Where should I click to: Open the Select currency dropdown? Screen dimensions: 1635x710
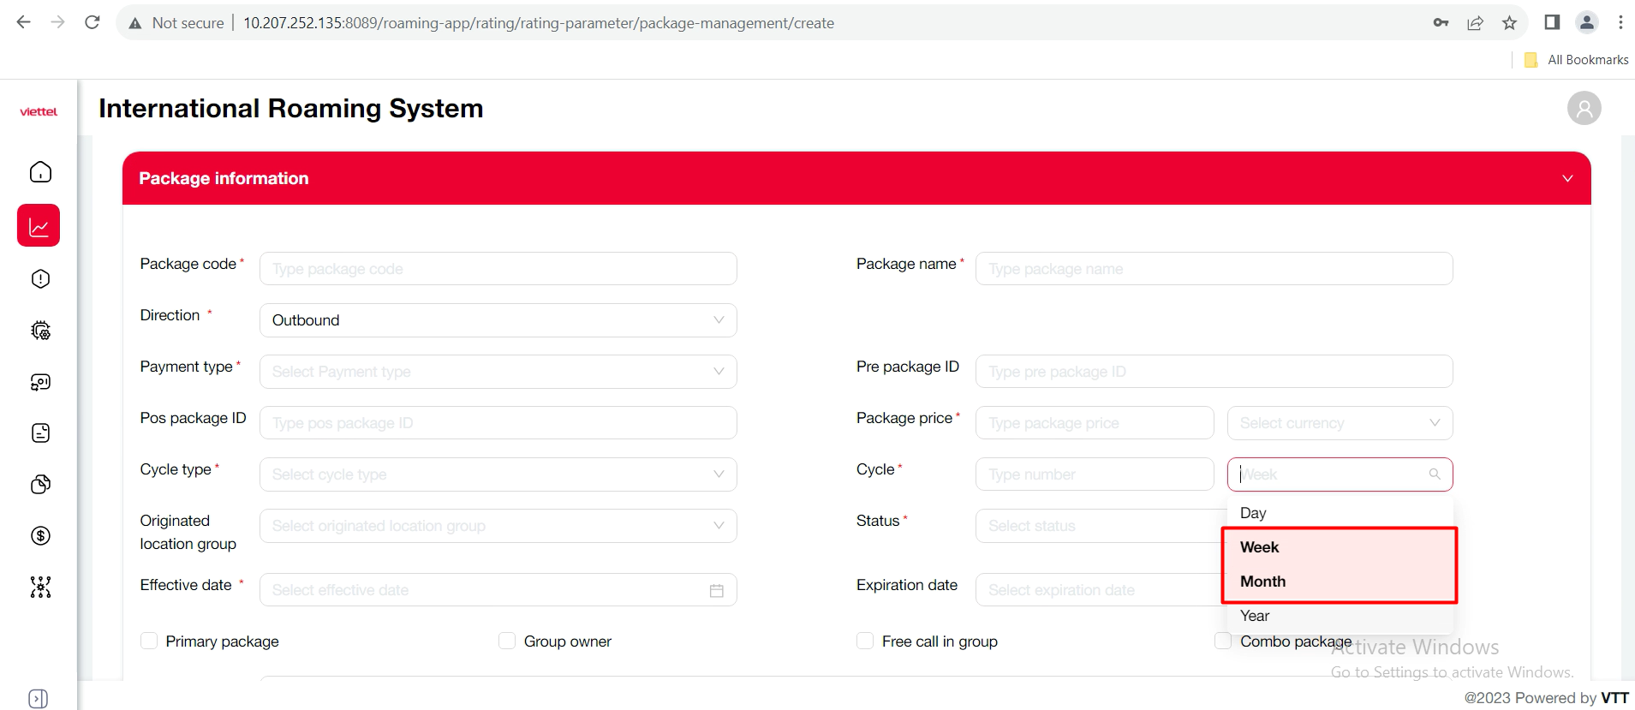1340,423
